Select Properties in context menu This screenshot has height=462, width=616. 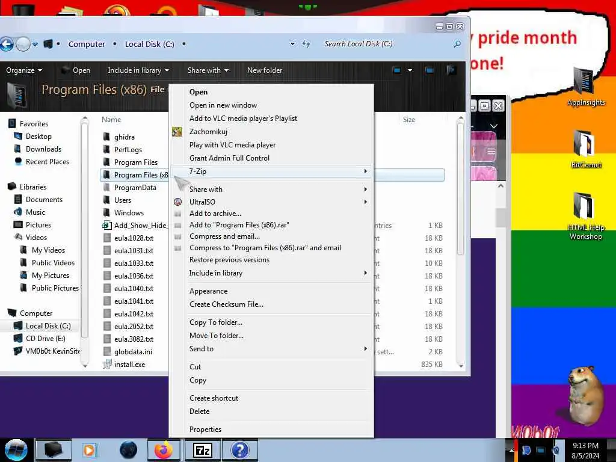click(x=205, y=430)
